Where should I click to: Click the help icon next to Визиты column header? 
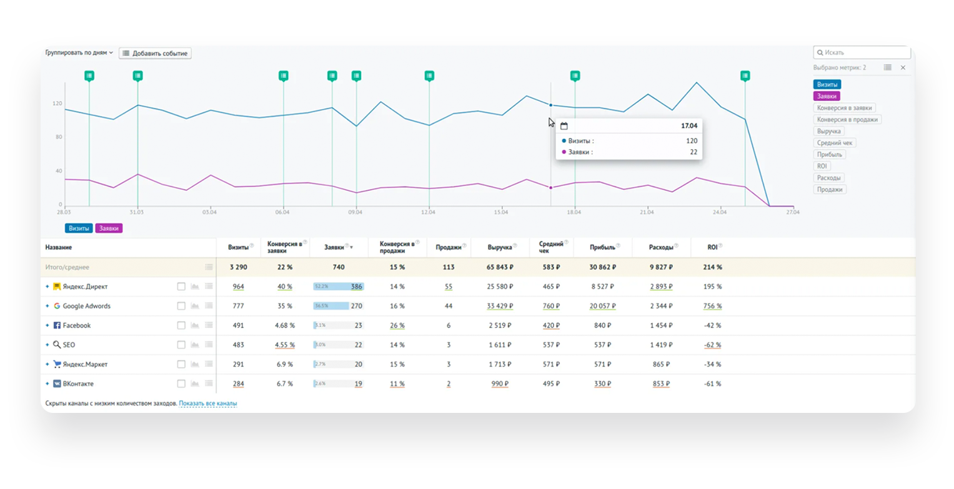[x=252, y=246]
